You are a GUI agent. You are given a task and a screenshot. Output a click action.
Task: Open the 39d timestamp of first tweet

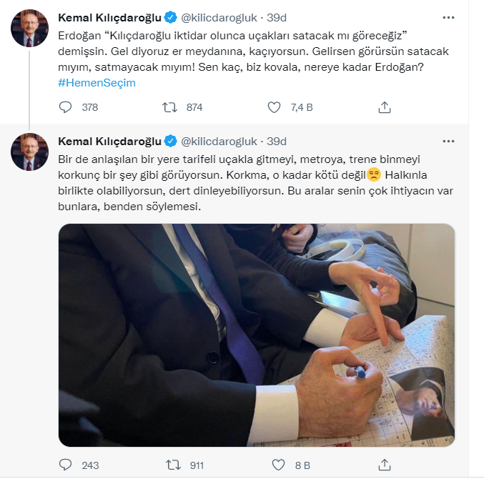[277, 18]
